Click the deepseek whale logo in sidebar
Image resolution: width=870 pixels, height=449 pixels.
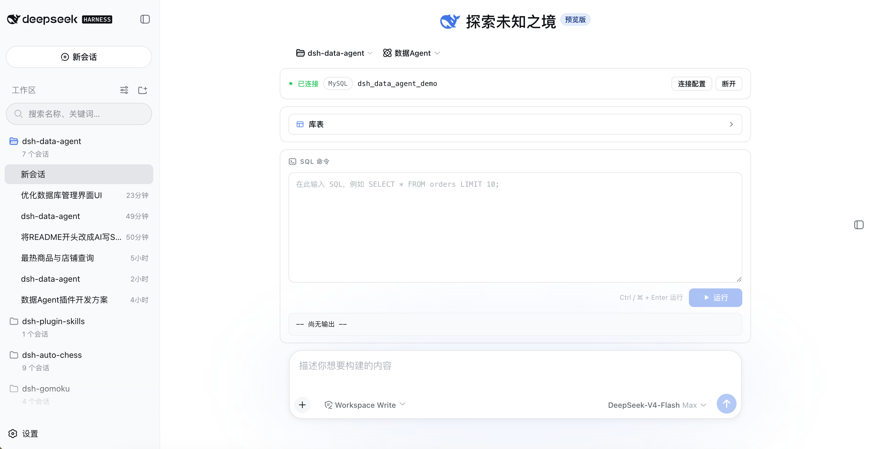pyautogui.click(x=14, y=19)
